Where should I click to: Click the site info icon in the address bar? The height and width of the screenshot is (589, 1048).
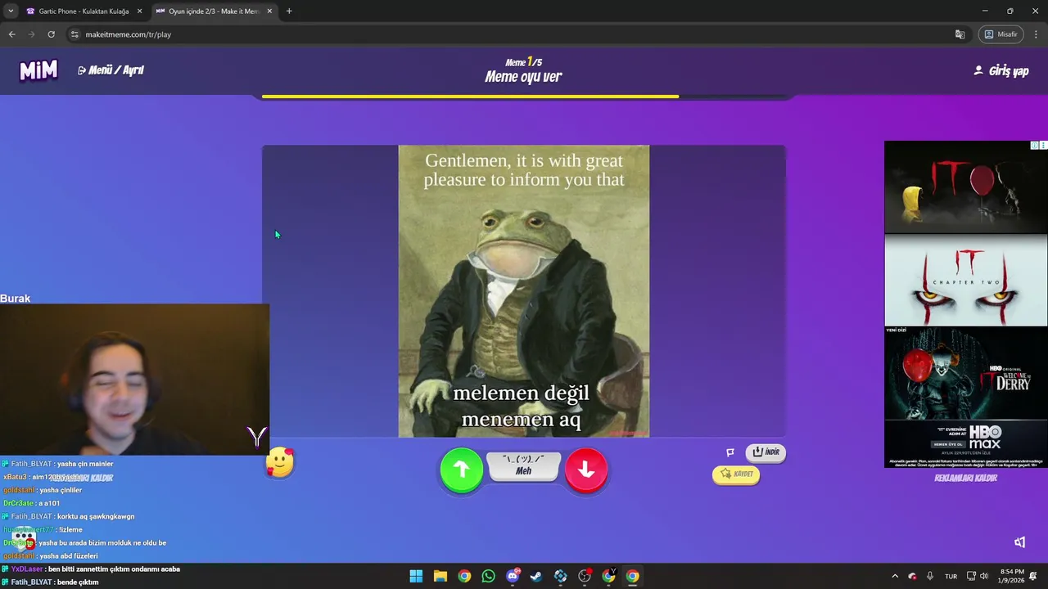(75, 34)
